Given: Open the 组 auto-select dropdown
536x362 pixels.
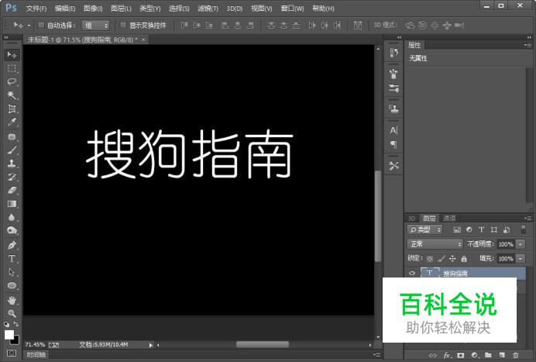Looking at the screenshot, I should 96,26.
